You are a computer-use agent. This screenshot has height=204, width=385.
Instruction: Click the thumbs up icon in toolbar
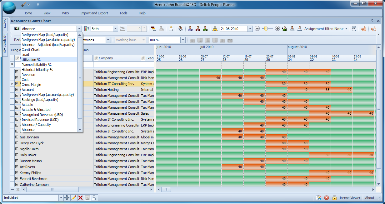[364, 29]
